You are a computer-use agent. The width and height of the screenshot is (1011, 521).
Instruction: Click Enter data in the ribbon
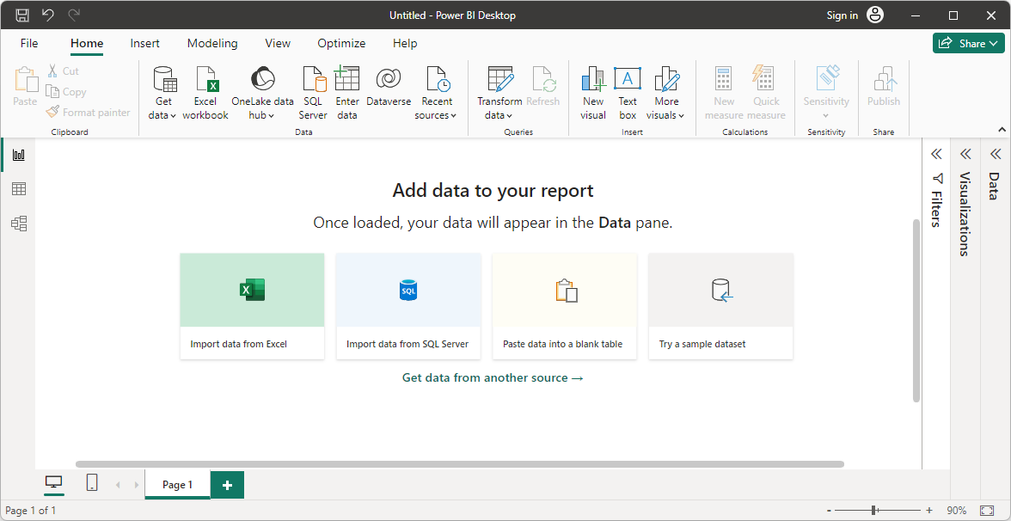[x=347, y=94]
